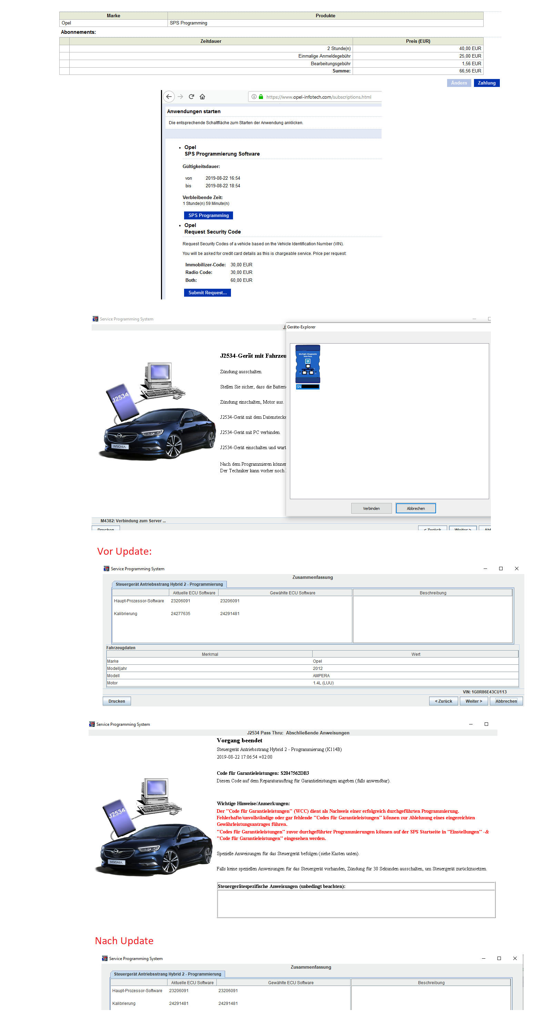Open the Steuergerät Antriebsstrang Hybrid 2 tab in Nach Update window
The width and height of the screenshot is (535, 1018).
tap(168, 974)
